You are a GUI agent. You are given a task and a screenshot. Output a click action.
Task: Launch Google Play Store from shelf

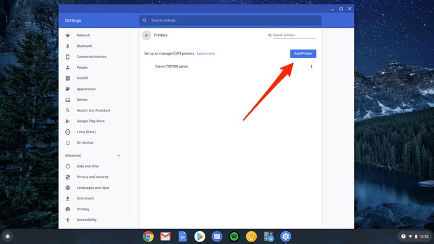tap(200, 237)
